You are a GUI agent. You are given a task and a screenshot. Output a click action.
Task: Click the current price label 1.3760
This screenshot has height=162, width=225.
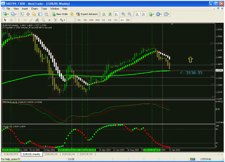[219, 70]
